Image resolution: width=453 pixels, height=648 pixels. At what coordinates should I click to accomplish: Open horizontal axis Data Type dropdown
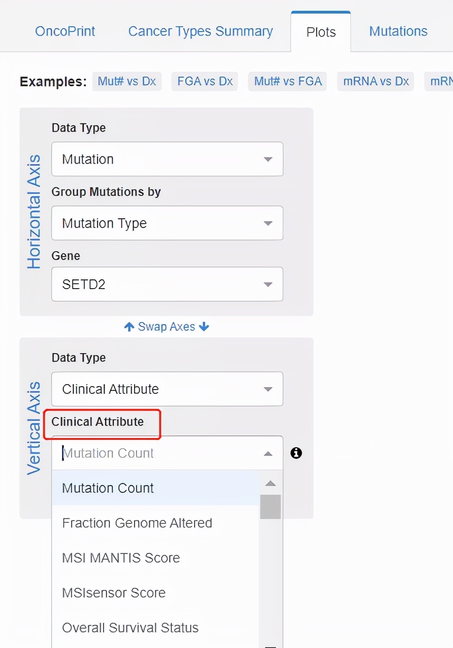[x=167, y=159]
